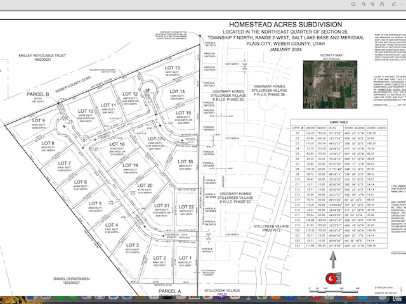This screenshot has width=406, height=304.
Task: Click the north arrow symbol below the table
Action: pyautogui.click(x=333, y=260)
